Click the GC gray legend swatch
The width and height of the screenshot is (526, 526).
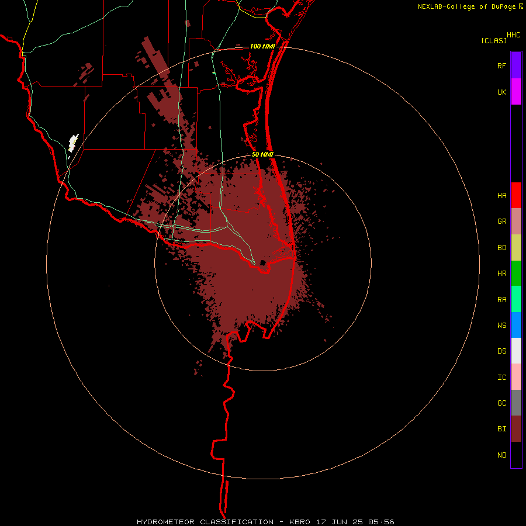coord(516,403)
